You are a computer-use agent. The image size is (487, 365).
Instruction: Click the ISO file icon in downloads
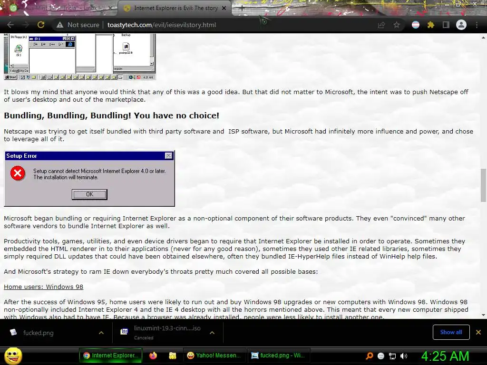[x=124, y=332]
